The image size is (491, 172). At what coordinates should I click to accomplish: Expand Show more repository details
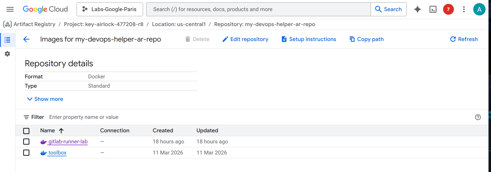point(45,99)
